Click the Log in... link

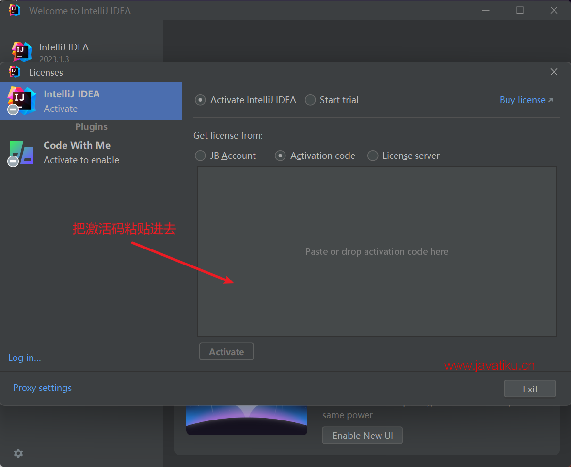click(24, 358)
